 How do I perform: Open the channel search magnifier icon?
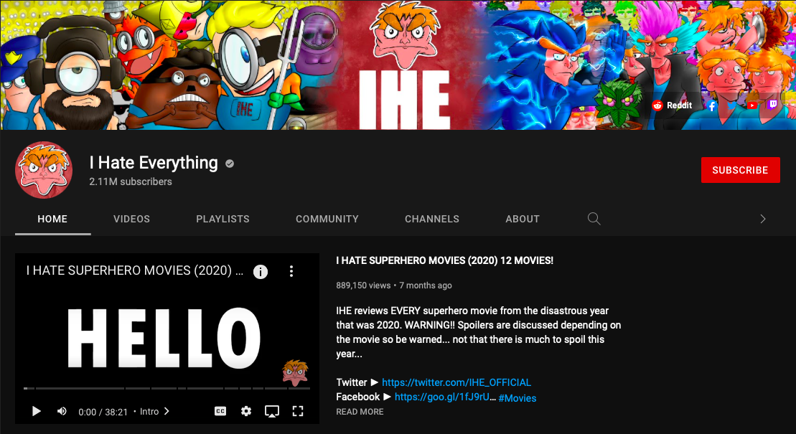(x=594, y=219)
